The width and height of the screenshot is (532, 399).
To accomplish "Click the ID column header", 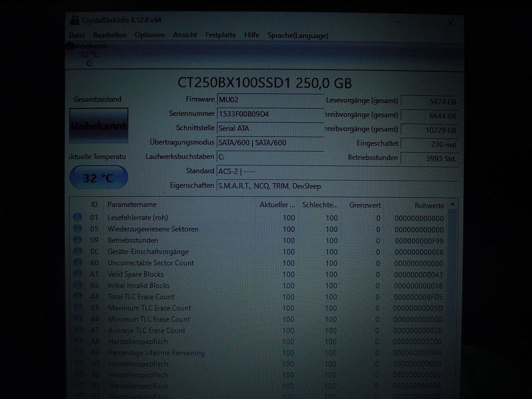I will [94, 204].
